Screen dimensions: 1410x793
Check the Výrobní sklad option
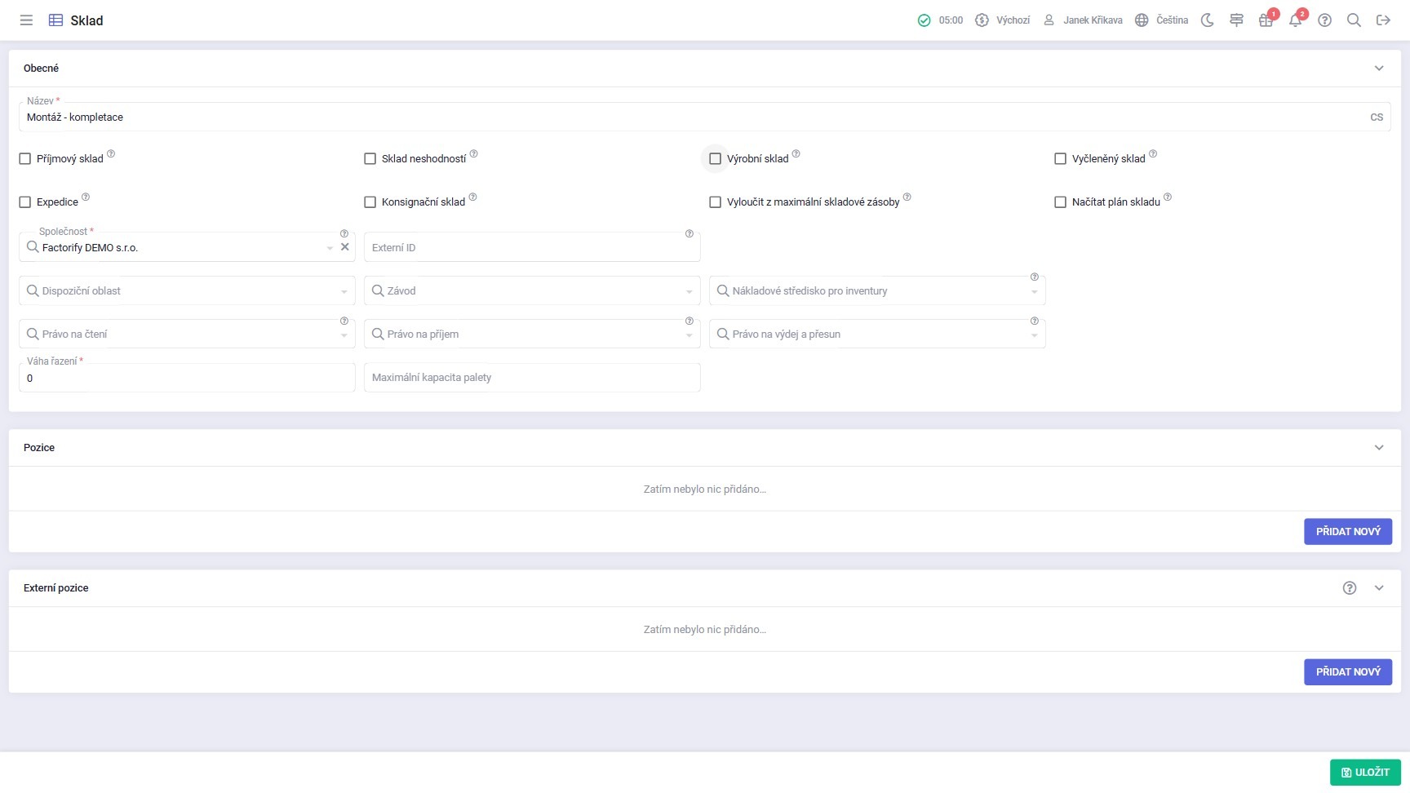(x=716, y=159)
